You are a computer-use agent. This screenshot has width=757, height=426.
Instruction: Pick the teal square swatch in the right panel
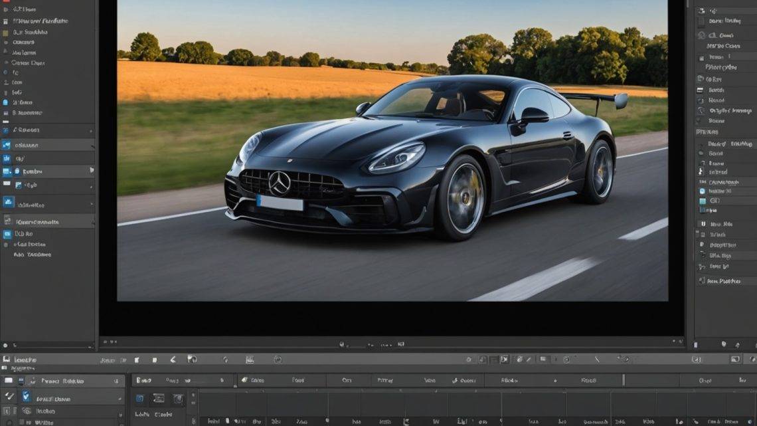pyautogui.click(x=703, y=201)
